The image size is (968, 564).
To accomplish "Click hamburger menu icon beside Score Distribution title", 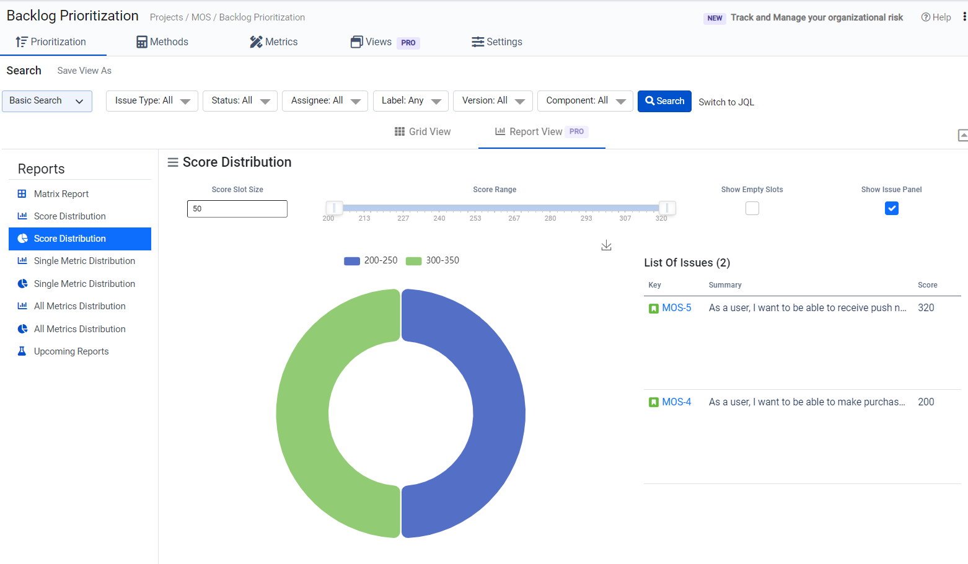I will [x=173, y=162].
